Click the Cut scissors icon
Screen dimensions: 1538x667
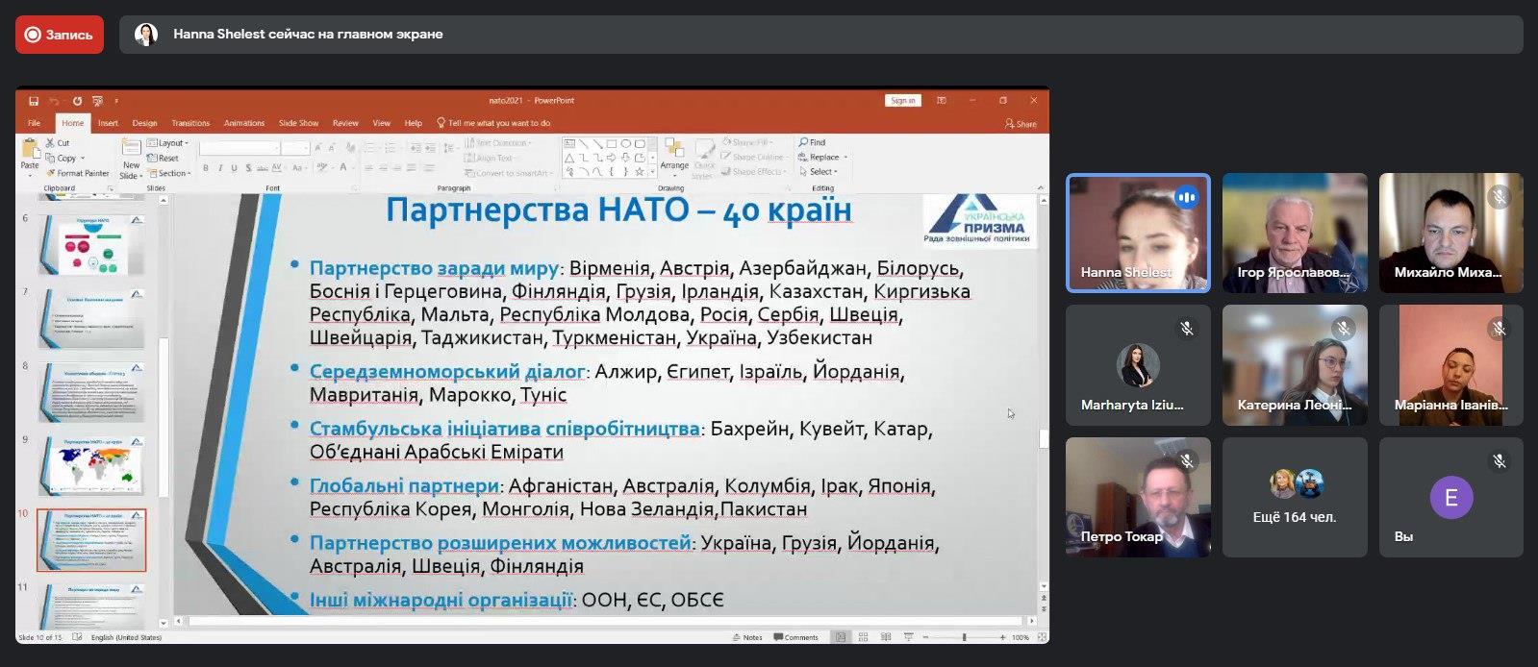tap(51, 142)
